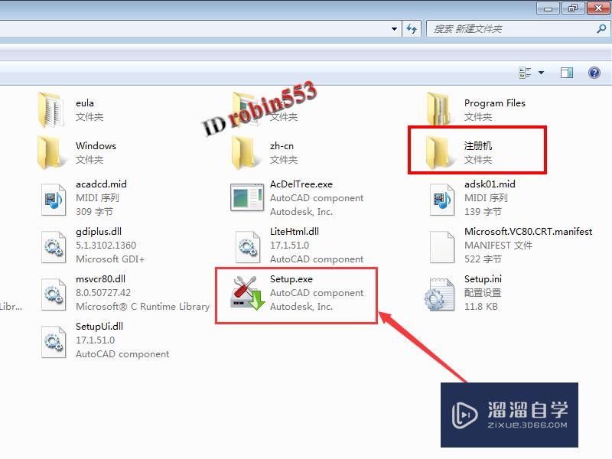Open the Explorer help icon
612x459 pixels.
(x=594, y=73)
